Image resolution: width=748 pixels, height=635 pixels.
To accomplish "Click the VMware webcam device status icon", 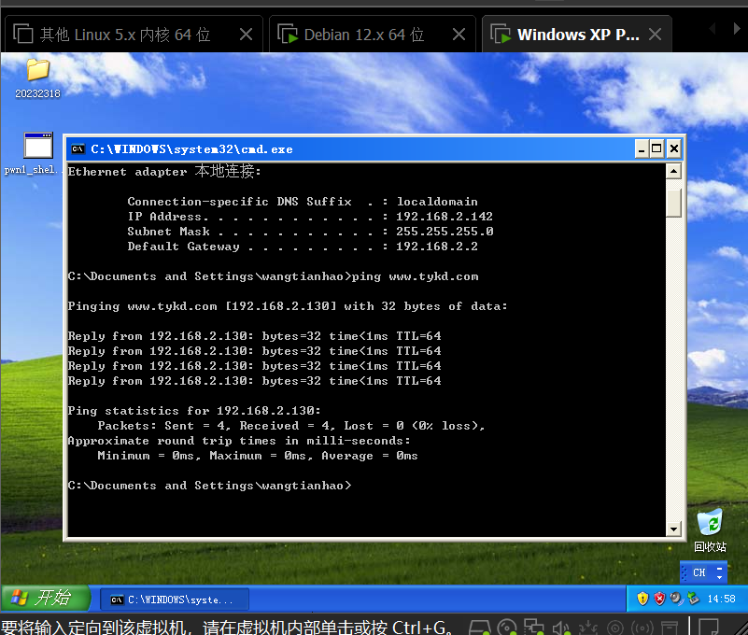I will tap(615, 628).
